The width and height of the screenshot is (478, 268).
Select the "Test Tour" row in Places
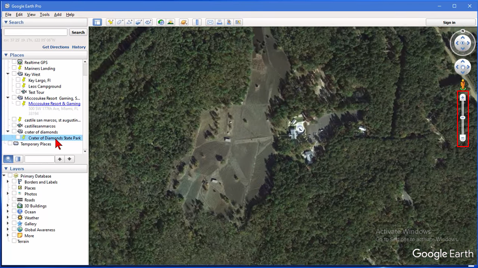[36, 92]
